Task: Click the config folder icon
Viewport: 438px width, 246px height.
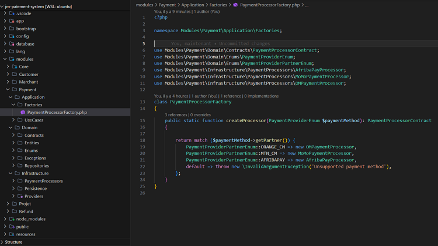Action: click(12, 36)
